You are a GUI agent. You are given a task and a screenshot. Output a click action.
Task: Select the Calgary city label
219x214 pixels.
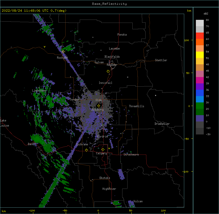[x=101, y=153]
